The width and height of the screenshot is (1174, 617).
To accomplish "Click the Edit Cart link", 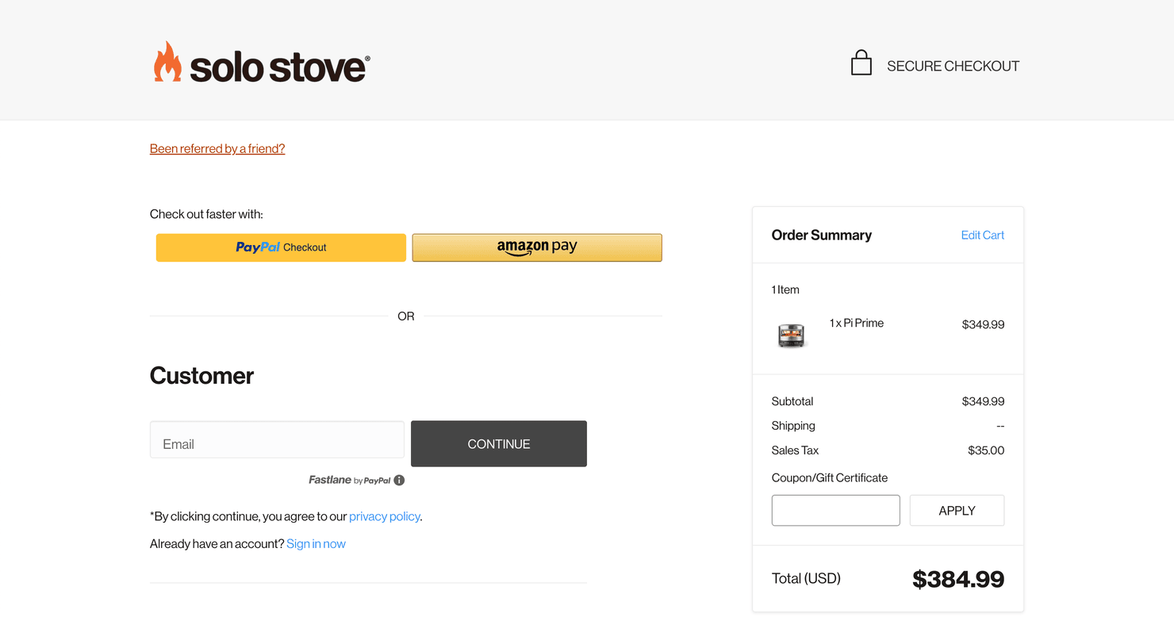I will pos(983,235).
